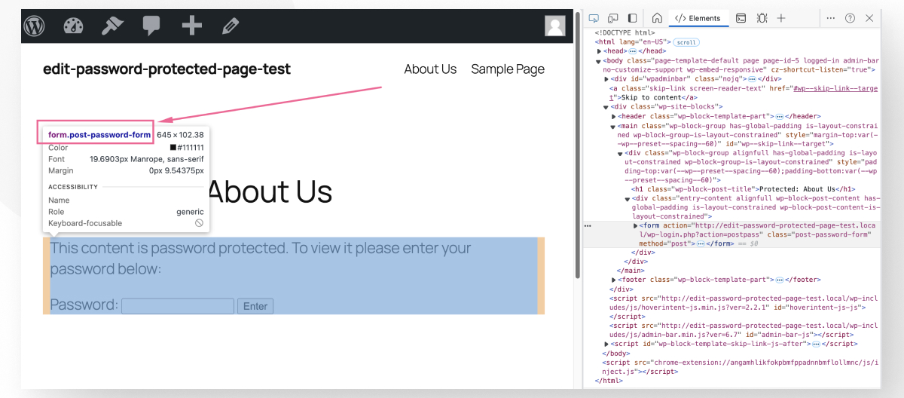Add another tool with plus button
Image resolution: width=904 pixels, height=398 pixels.
coord(781,18)
